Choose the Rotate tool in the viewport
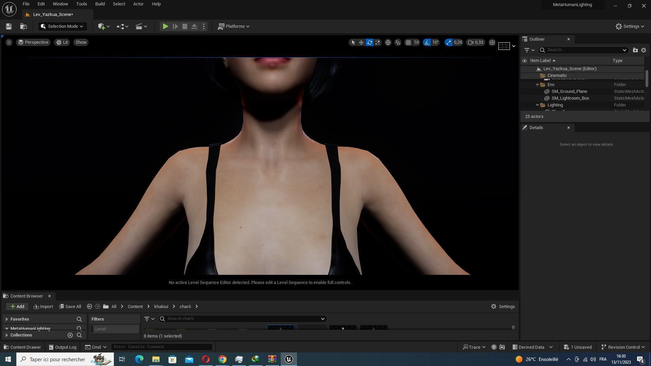Image resolution: width=651 pixels, height=366 pixels. pos(370,42)
